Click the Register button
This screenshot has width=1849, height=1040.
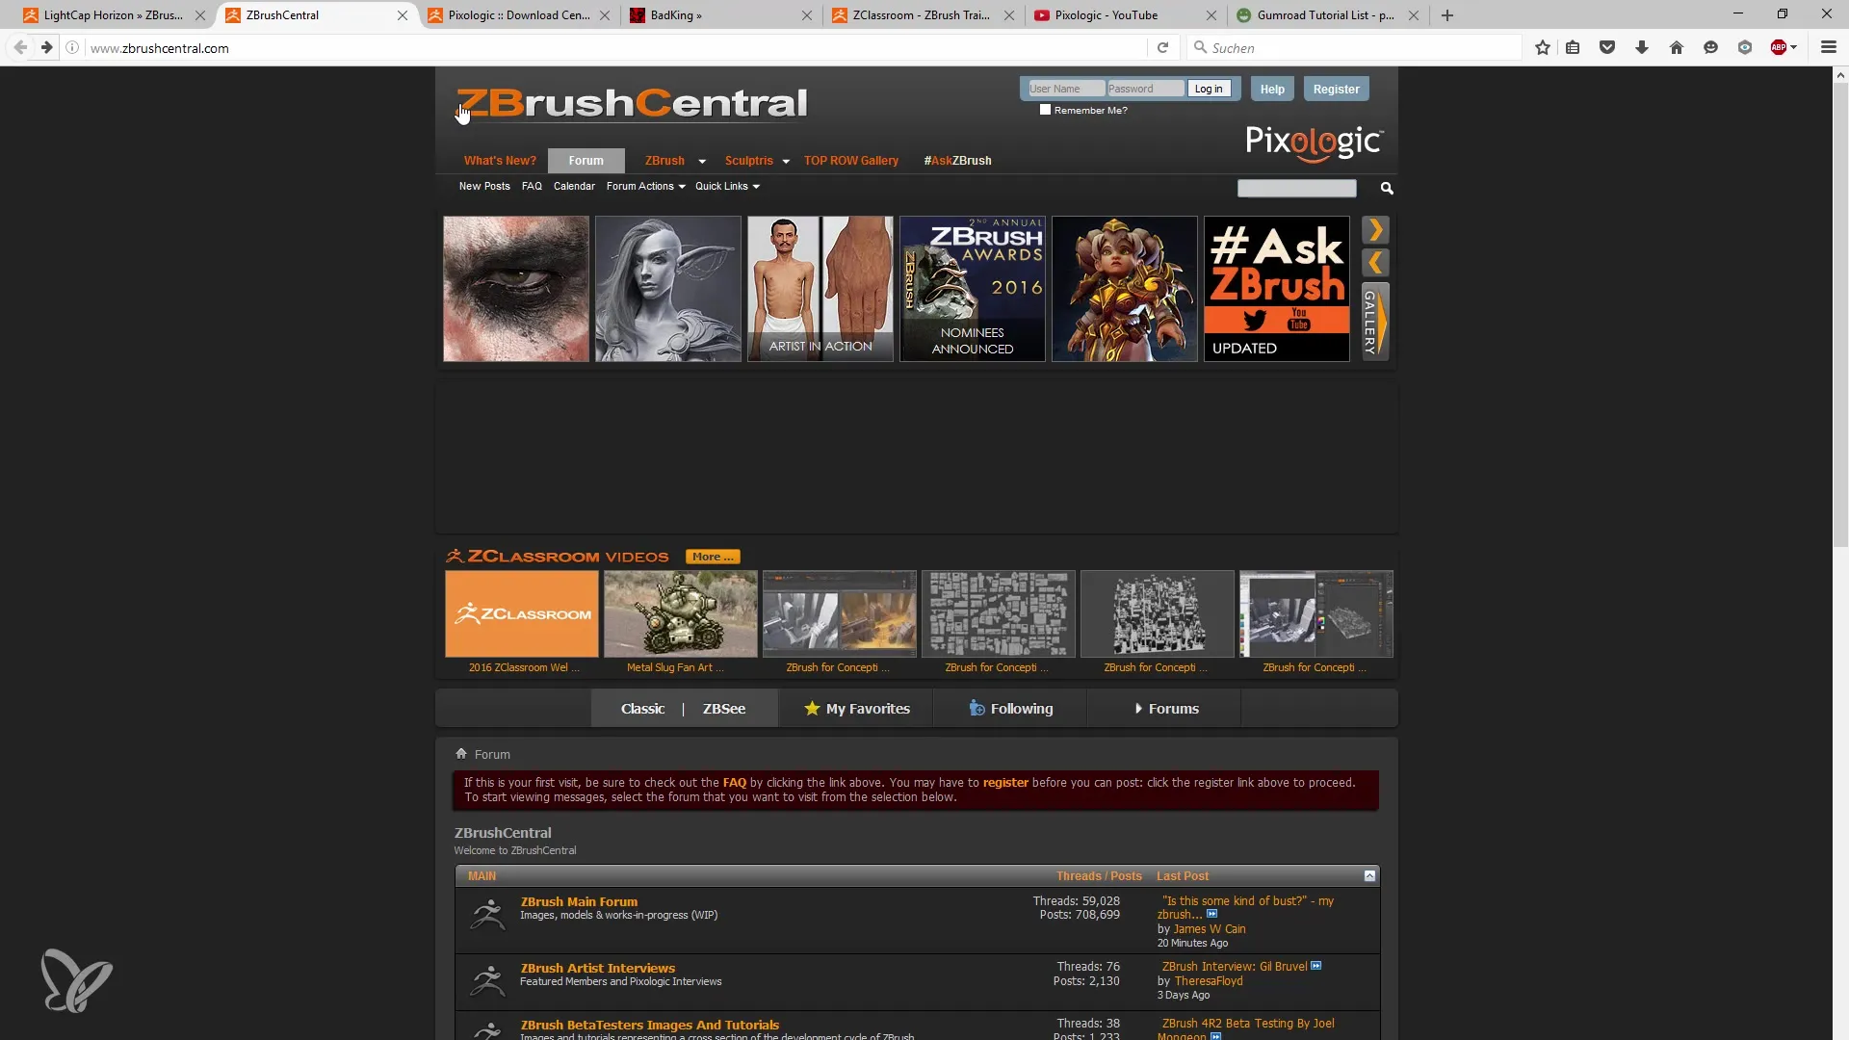coord(1336,88)
